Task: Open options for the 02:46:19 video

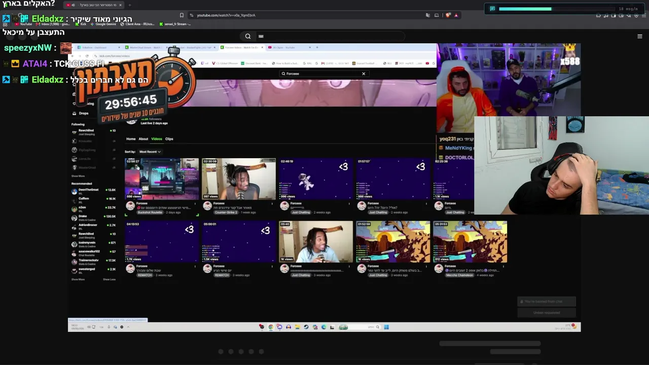Action: pos(349,204)
